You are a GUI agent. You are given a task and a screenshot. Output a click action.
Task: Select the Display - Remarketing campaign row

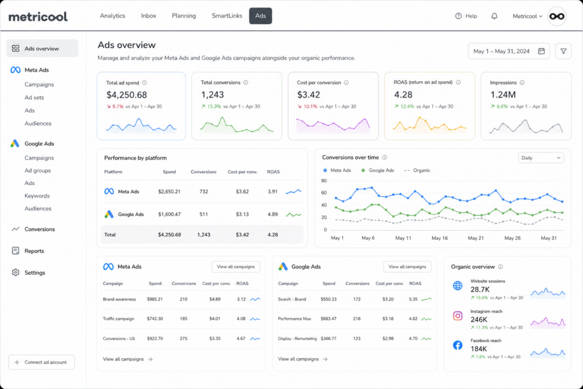[x=355, y=339]
